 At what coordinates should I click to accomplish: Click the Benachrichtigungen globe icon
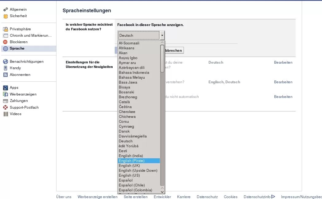pos(6,62)
